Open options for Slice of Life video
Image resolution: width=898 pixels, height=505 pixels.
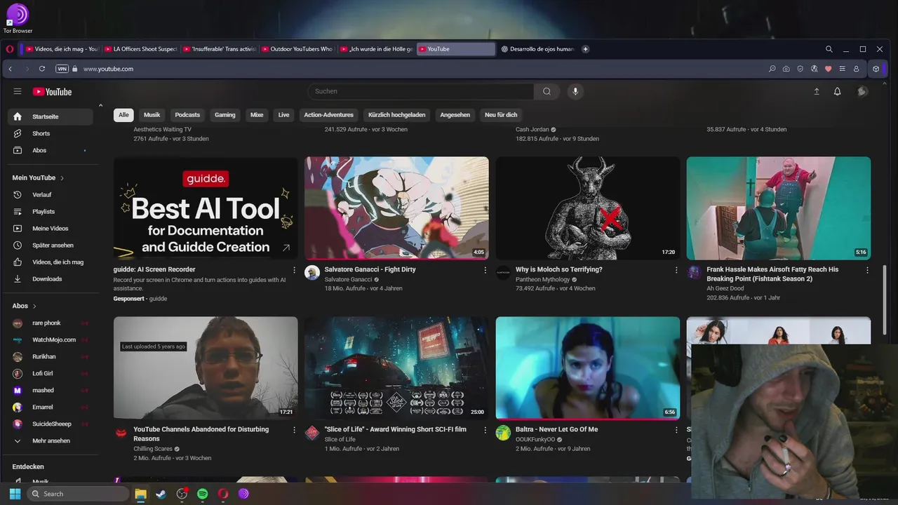click(x=485, y=430)
